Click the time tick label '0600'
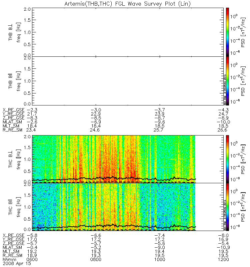 [x=32, y=260]
